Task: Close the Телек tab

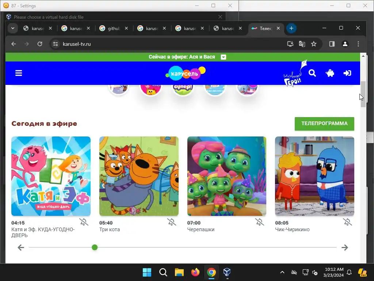Action: click(278, 28)
